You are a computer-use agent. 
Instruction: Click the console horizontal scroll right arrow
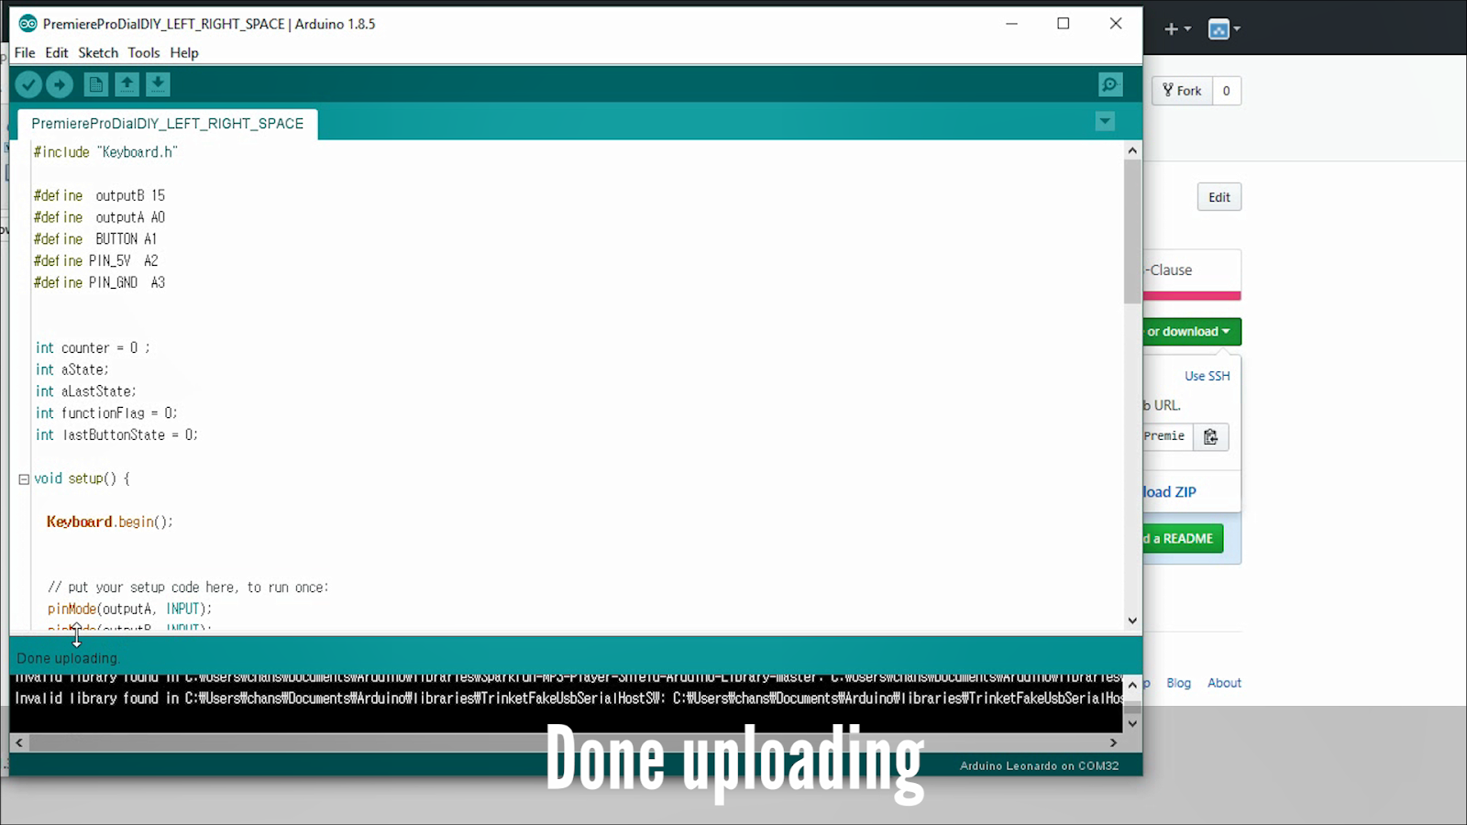pyautogui.click(x=1114, y=742)
